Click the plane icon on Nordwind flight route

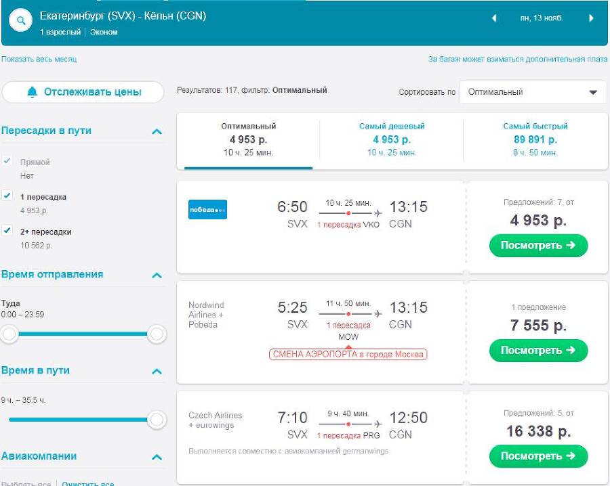(377, 314)
